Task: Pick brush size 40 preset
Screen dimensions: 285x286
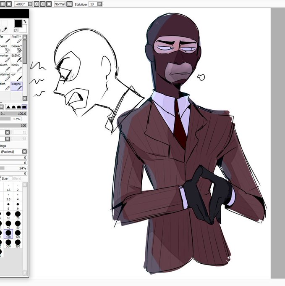Action: pos(8,225)
